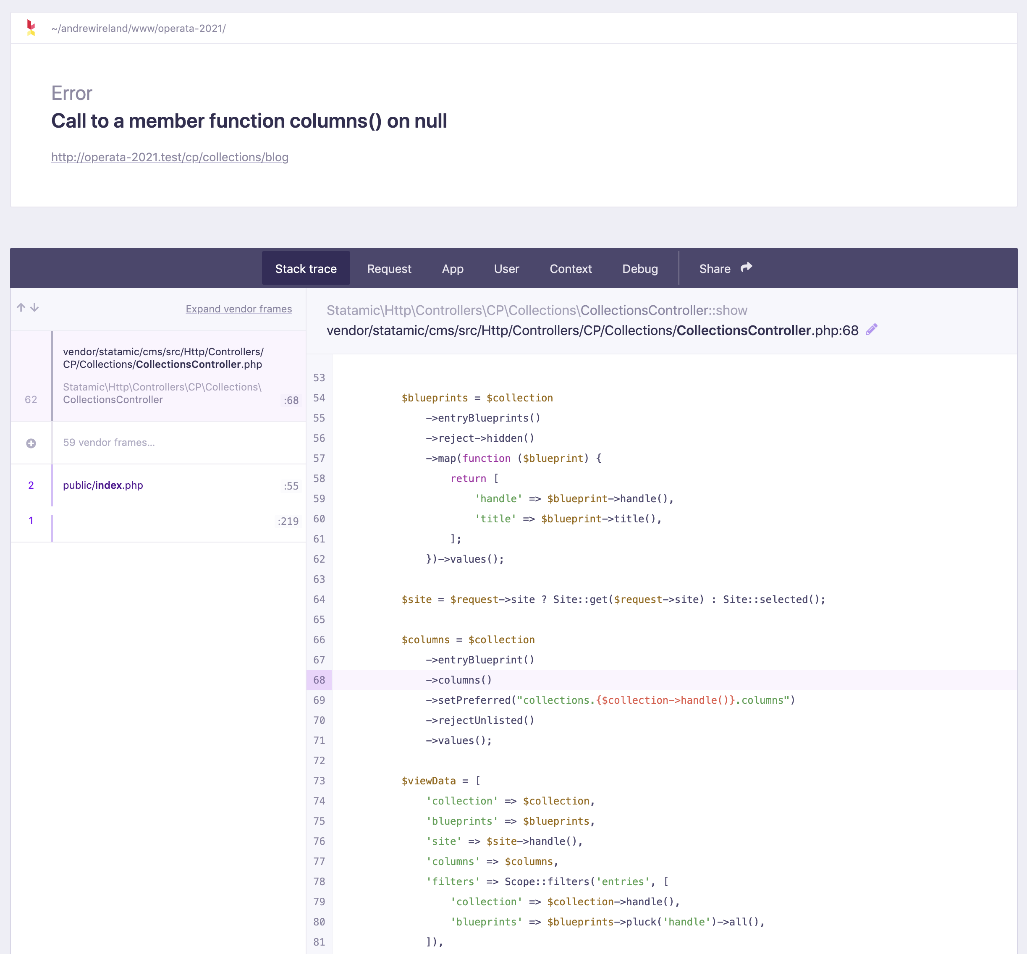
Task: Open CollectionsController.php in editor via pencil icon
Action: coord(872,329)
